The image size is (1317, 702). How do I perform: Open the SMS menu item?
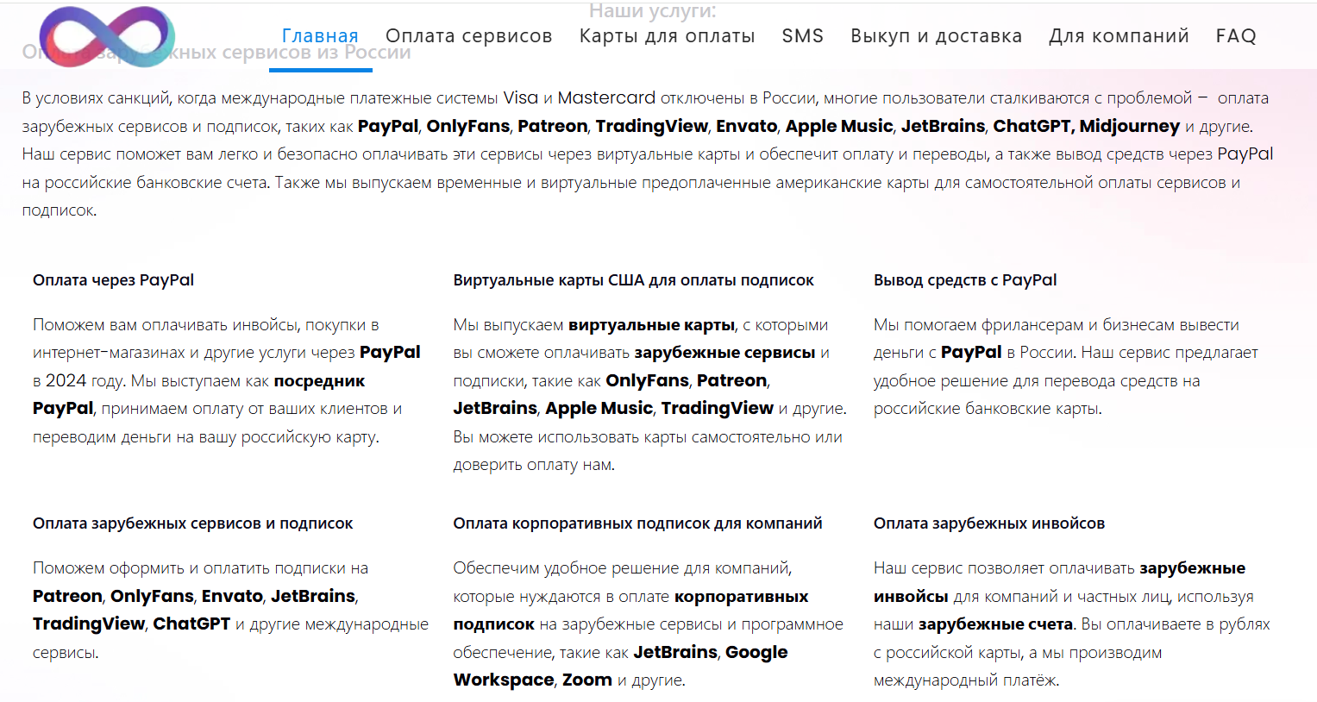point(802,36)
